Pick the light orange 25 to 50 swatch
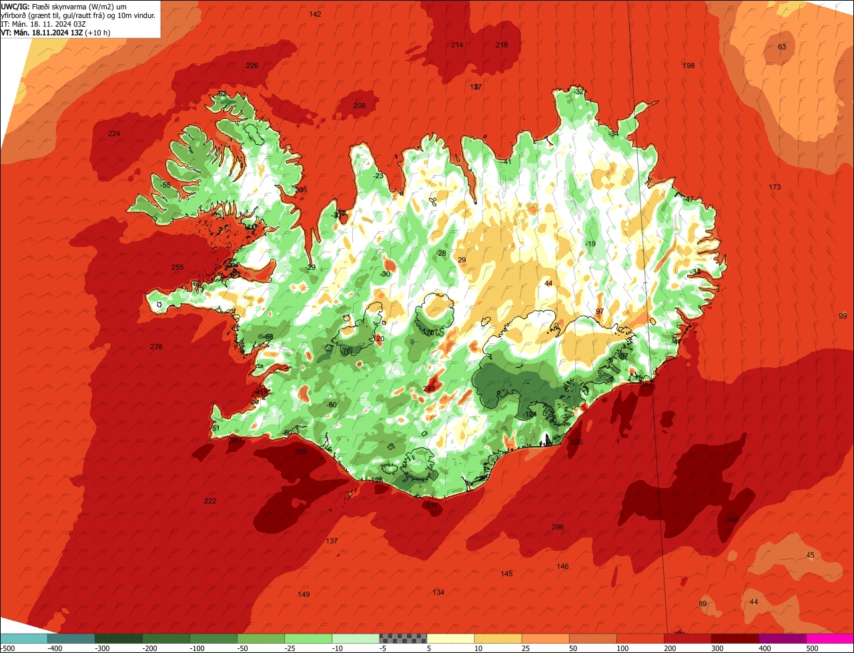 click(x=545, y=638)
